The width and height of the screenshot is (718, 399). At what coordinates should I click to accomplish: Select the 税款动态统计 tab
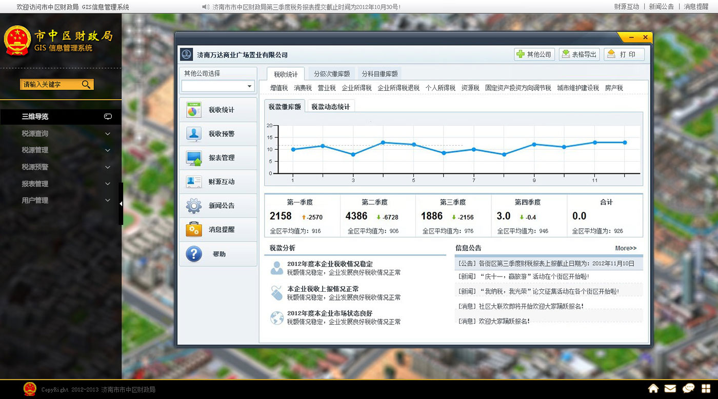point(330,107)
